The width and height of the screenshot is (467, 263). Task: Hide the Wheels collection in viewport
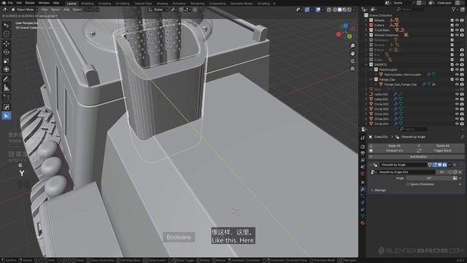(458, 20)
